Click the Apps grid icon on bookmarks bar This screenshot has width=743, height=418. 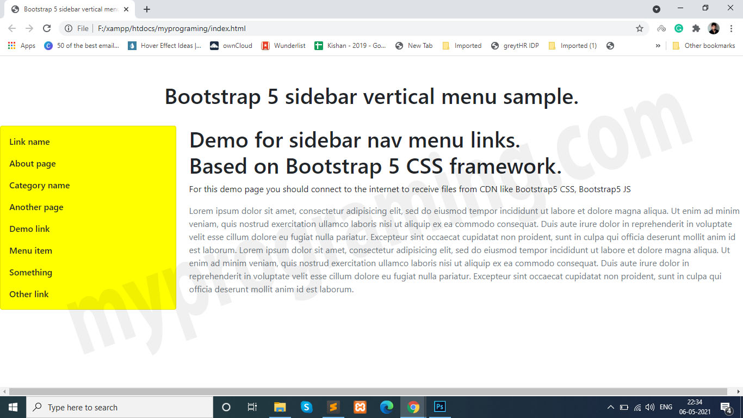(11, 46)
